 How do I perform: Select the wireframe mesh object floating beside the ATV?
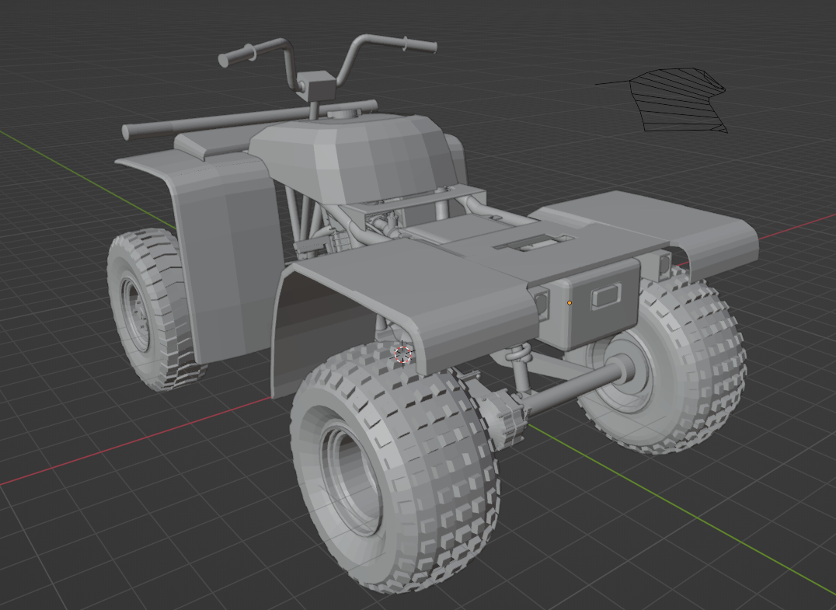point(678,100)
